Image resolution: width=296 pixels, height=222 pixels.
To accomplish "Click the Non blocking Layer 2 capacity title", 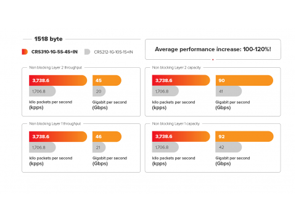I will point(176,67).
